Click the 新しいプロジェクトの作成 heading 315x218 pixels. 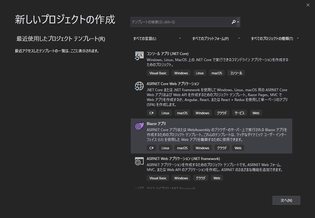point(65,19)
